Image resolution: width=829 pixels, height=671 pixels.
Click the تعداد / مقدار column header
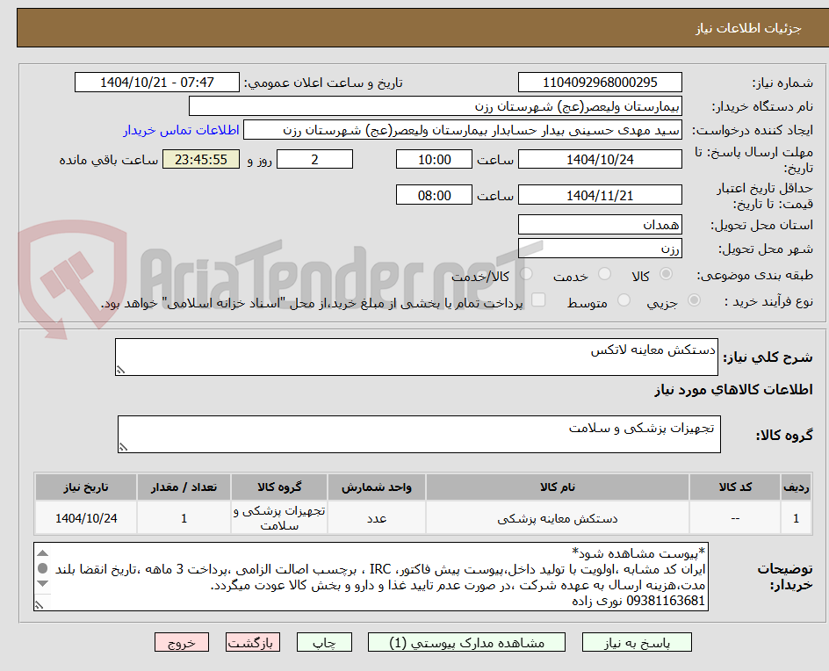(x=184, y=487)
